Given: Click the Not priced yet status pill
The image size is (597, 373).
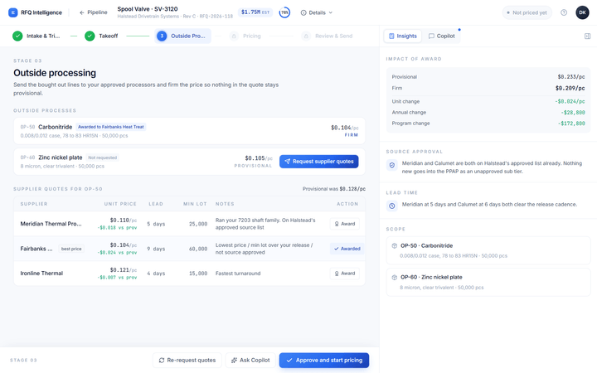Looking at the screenshot, I should point(527,12).
